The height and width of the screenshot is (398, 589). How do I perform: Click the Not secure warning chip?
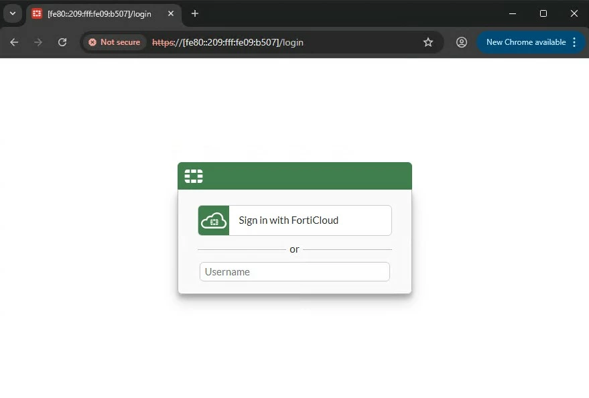114,42
